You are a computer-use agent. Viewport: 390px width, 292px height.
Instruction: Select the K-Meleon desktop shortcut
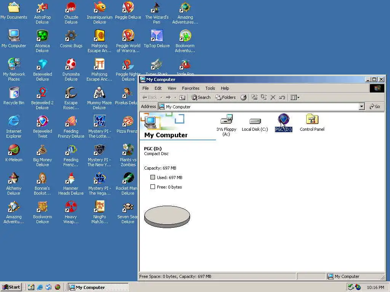tap(14, 153)
